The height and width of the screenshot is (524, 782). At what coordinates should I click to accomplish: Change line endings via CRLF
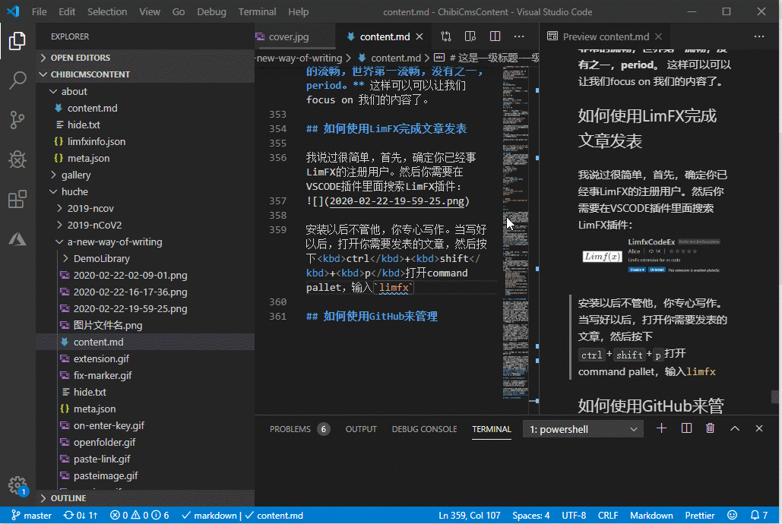608,516
